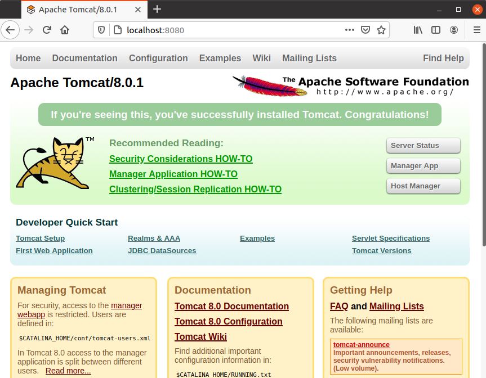Viewport: 486px width, 378px height.
Task: Click the Server Status button
Action: pos(423,146)
